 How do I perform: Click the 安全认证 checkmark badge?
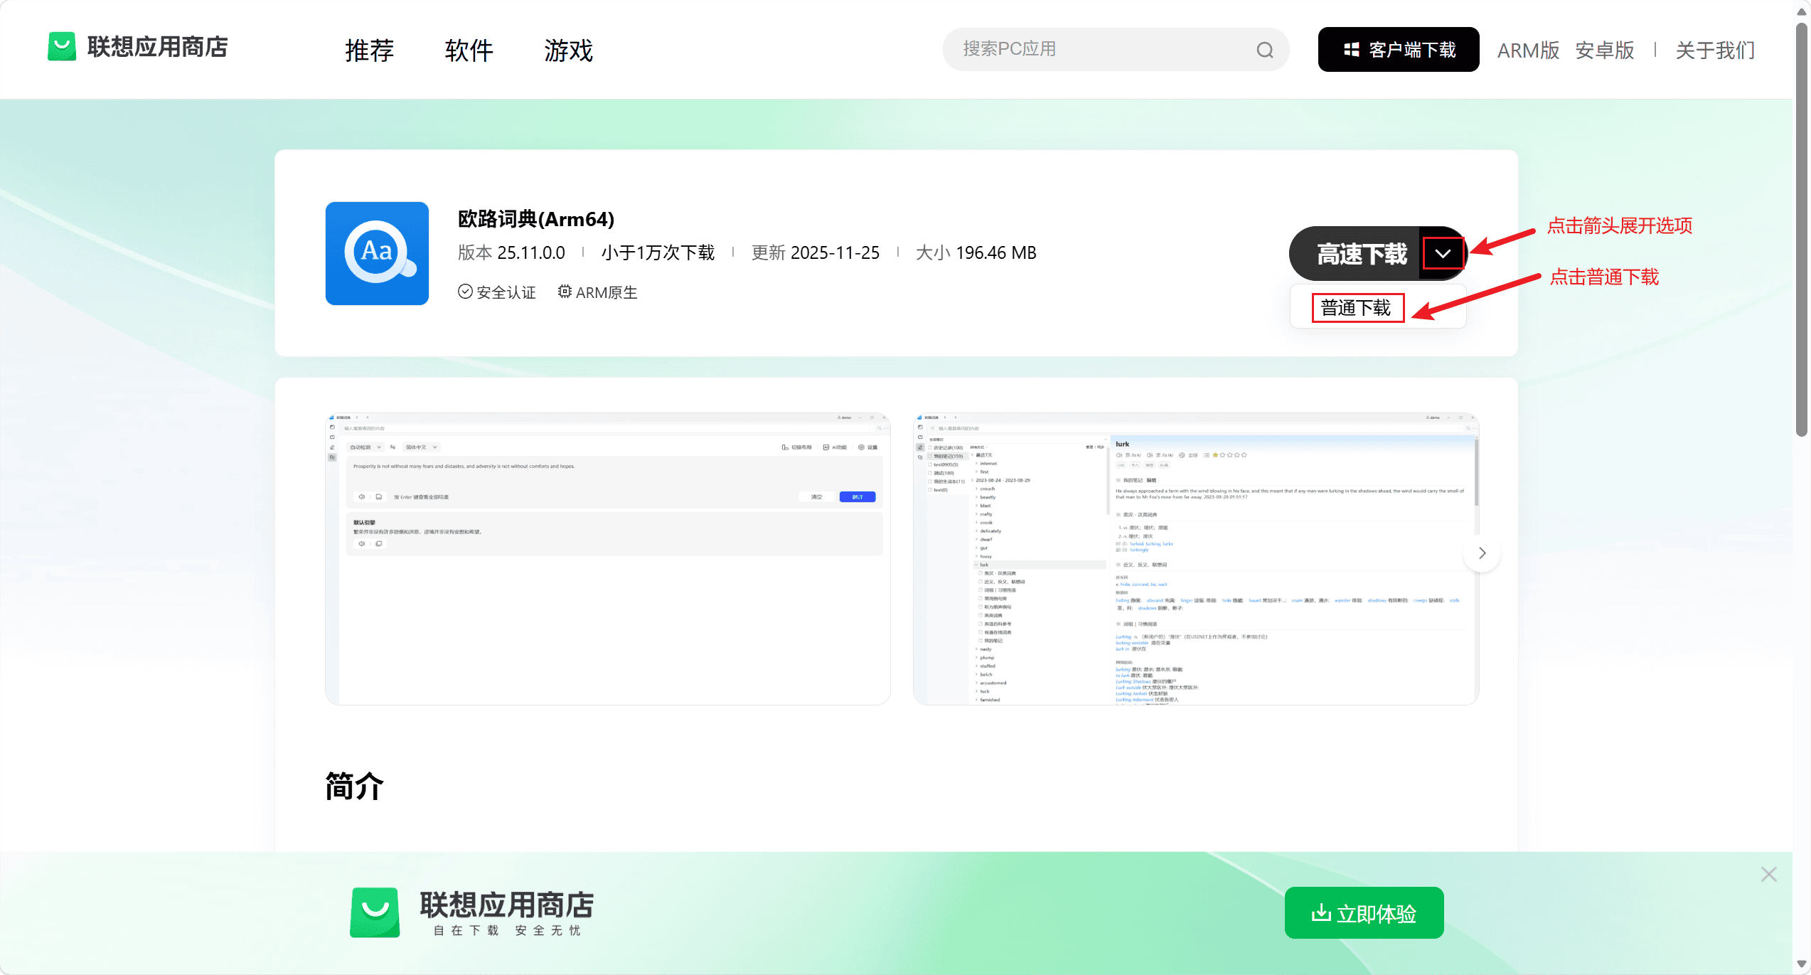pyautogui.click(x=465, y=292)
